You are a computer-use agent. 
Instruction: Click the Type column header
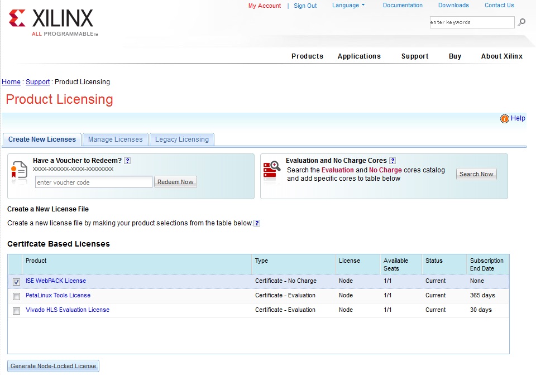(293, 264)
